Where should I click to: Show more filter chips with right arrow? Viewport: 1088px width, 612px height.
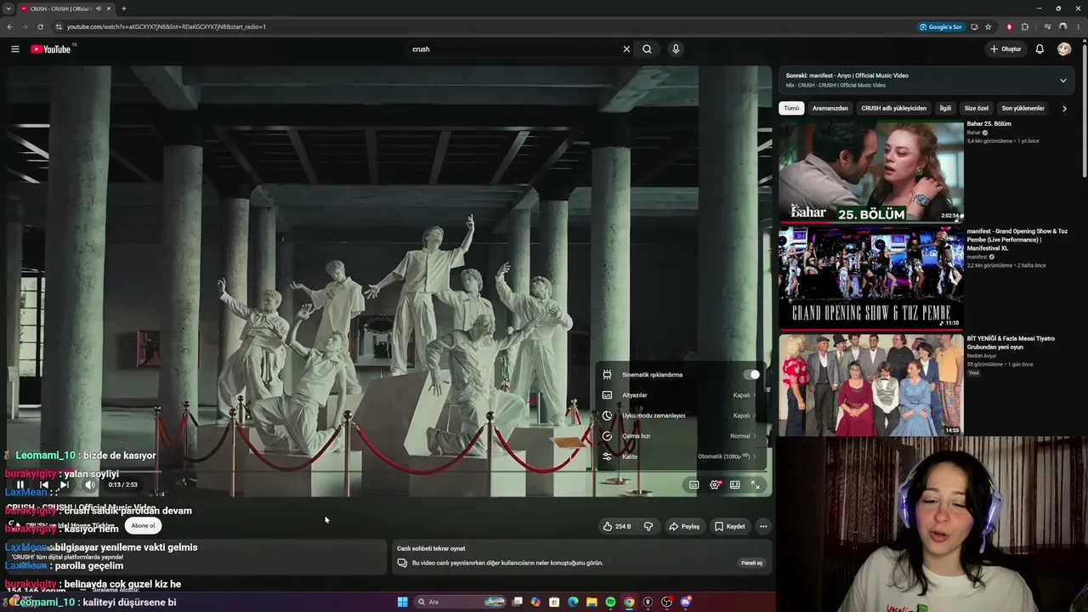coord(1065,108)
